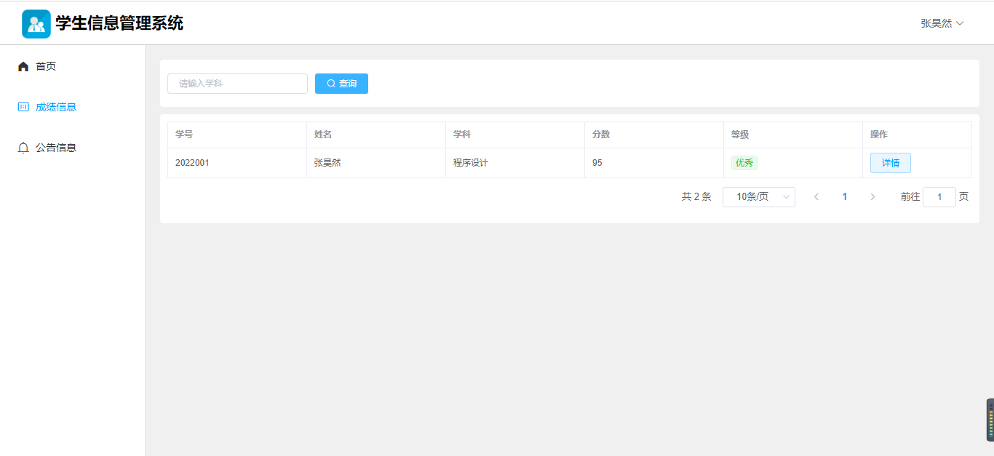Click the house icon beside 首页
This screenshot has height=456, width=994.
23,67
